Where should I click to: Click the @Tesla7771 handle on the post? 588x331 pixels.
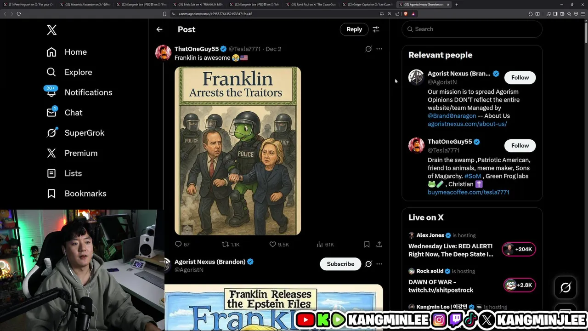(x=244, y=49)
